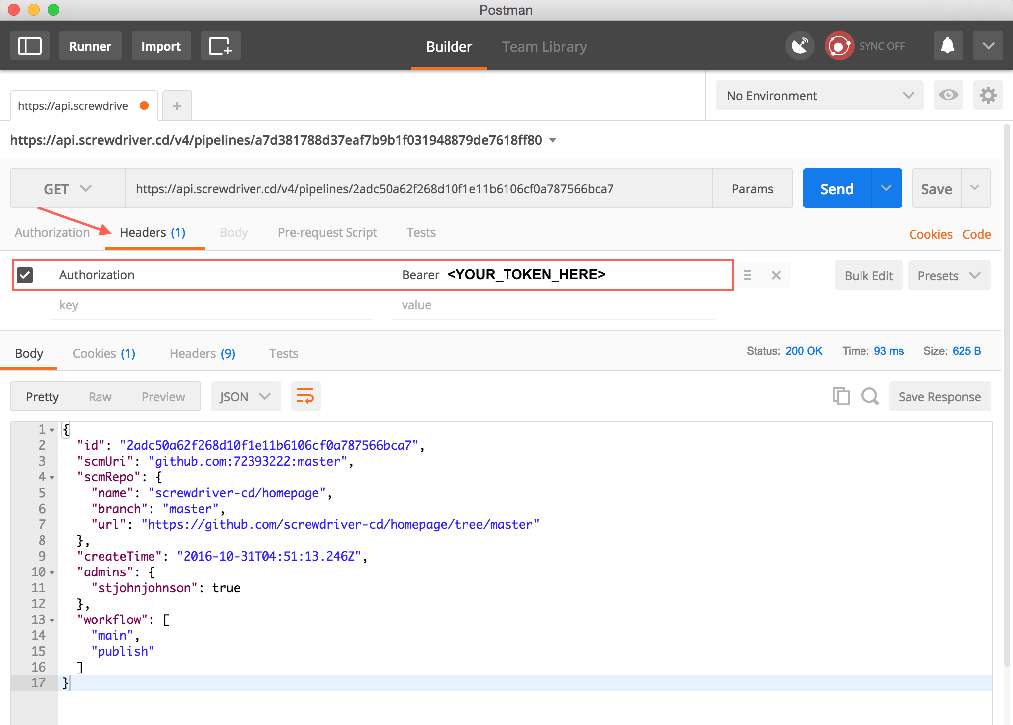Collapse the scmRepo object at line 4
This screenshot has width=1013, height=725.
click(x=52, y=477)
